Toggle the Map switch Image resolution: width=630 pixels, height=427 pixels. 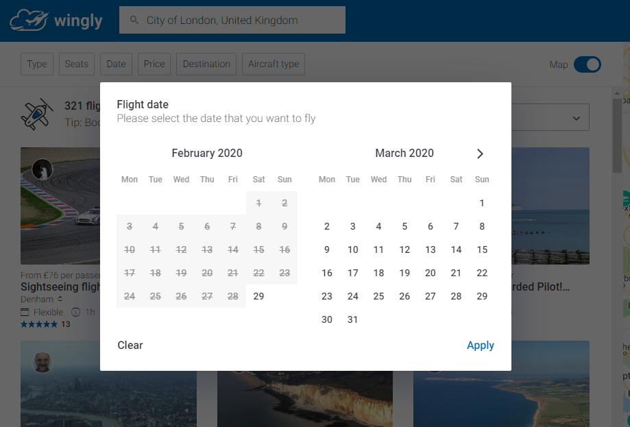pyautogui.click(x=587, y=64)
